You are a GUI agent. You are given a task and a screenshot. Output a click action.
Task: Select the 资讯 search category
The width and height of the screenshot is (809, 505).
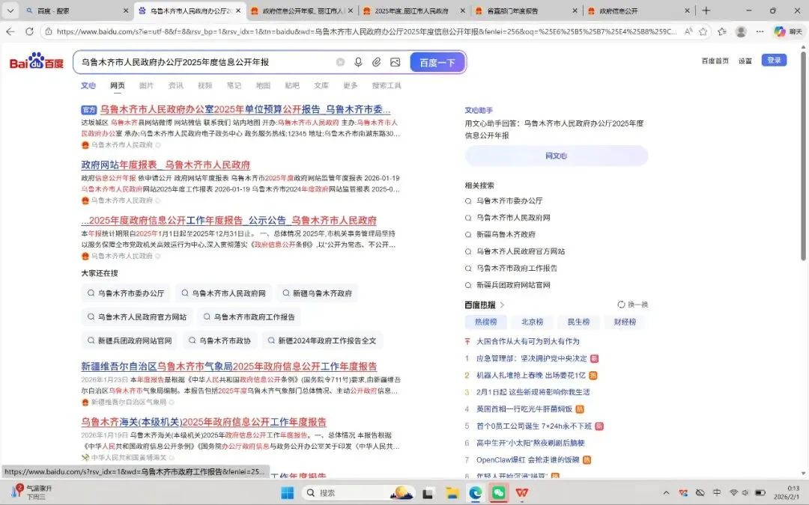click(176, 85)
